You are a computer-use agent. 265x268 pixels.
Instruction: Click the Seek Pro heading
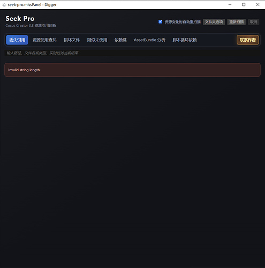point(20,19)
